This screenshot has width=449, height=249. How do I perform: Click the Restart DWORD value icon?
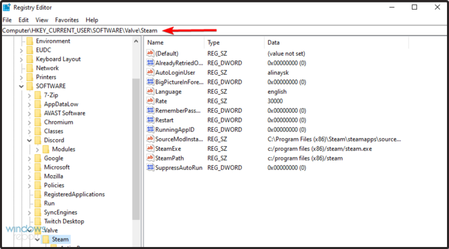click(150, 120)
